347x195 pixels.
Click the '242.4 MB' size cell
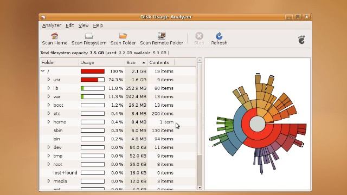(136, 96)
